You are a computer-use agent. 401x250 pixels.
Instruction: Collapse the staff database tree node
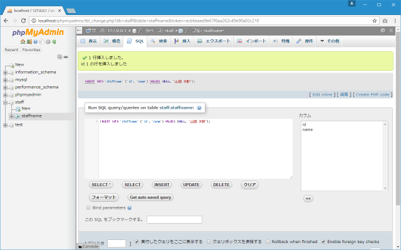pyautogui.click(x=5, y=102)
